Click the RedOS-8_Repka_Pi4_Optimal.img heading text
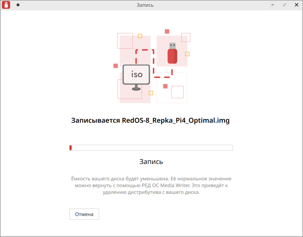 coord(150,121)
